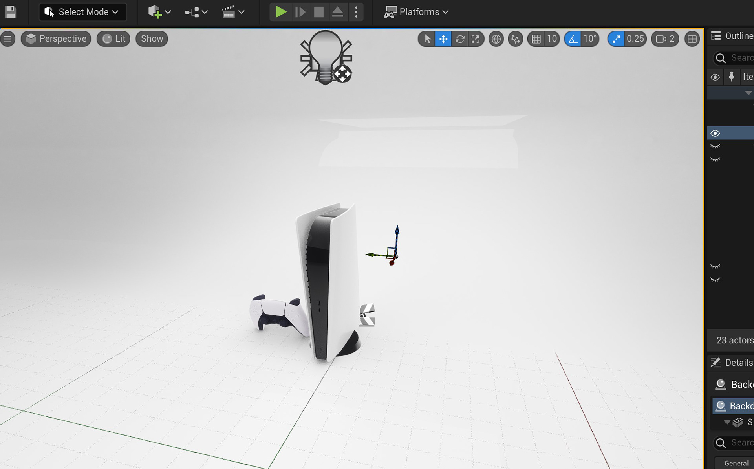Open the viewport hamburger options menu

coord(7,38)
